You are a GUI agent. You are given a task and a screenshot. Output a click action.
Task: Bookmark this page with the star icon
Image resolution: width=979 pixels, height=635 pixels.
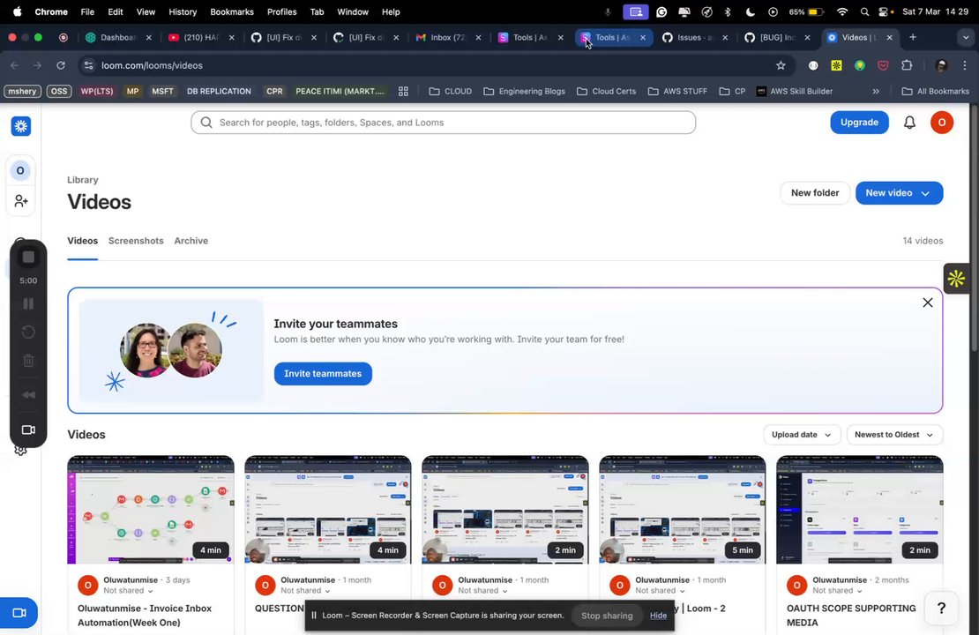781,65
